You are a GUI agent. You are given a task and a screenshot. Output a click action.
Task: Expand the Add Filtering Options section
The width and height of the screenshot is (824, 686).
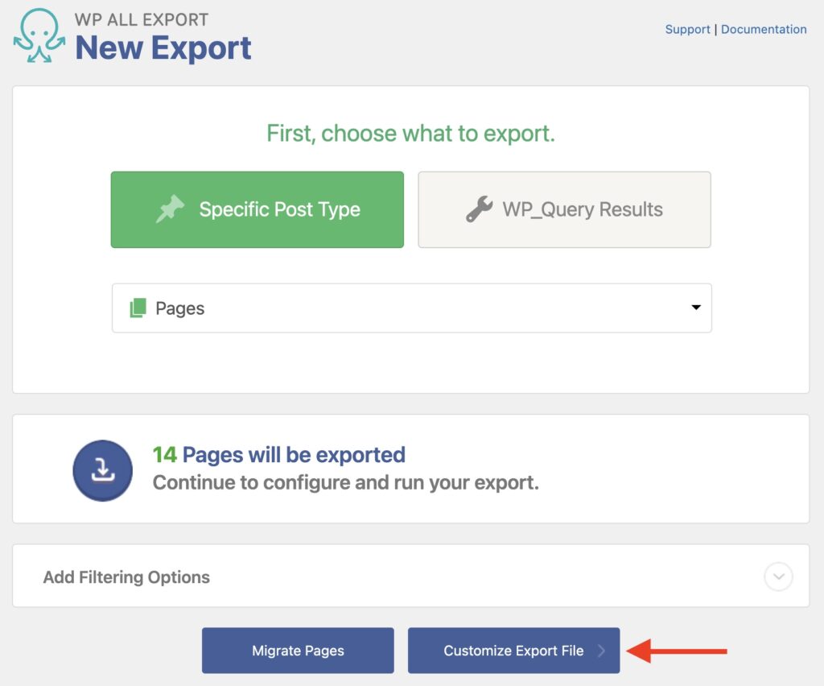[411, 576]
